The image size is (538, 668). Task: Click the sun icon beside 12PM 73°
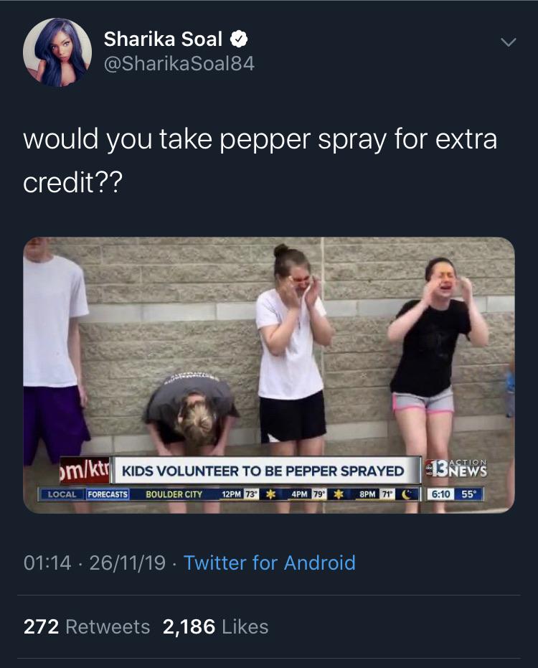pyautogui.click(x=272, y=494)
